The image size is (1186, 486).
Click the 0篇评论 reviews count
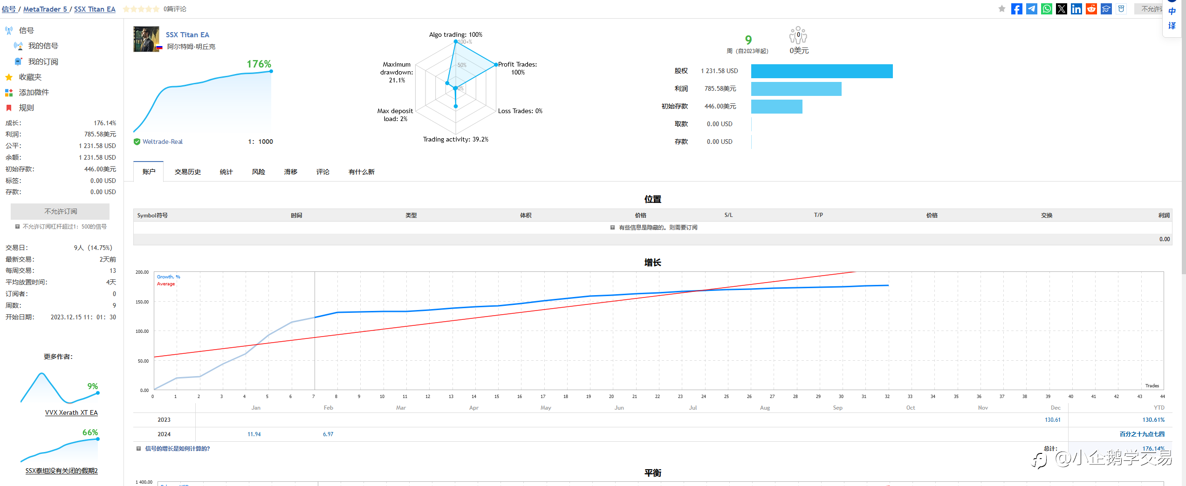point(175,9)
